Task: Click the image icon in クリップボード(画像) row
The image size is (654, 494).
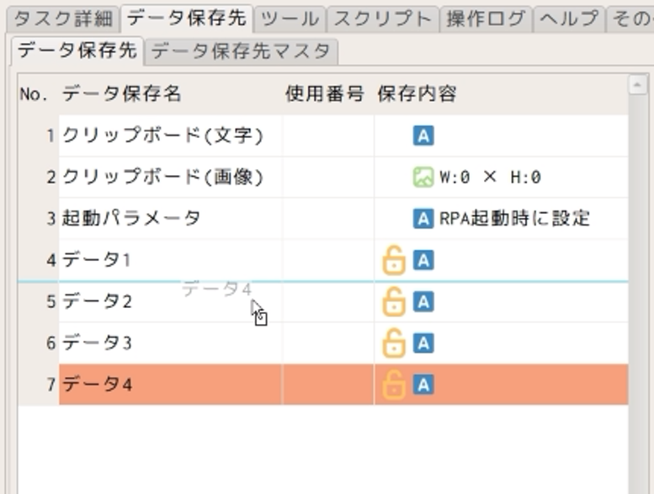Action: coord(423,177)
